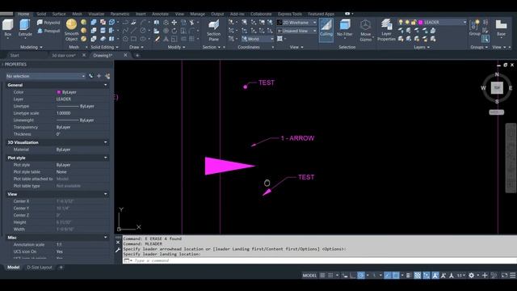Click the Smooth Object mesh tool
Image resolution: width=517 pixels, height=291 pixels.
71,30
